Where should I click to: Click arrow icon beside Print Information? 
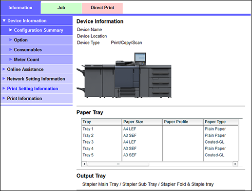tap(4, 98)
